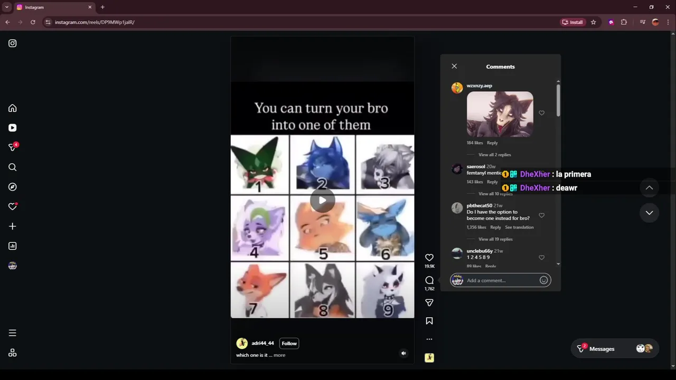Open direct messages icon with badge in sidebar
This screenshot has height=380, width=676.
pos(13,147)
